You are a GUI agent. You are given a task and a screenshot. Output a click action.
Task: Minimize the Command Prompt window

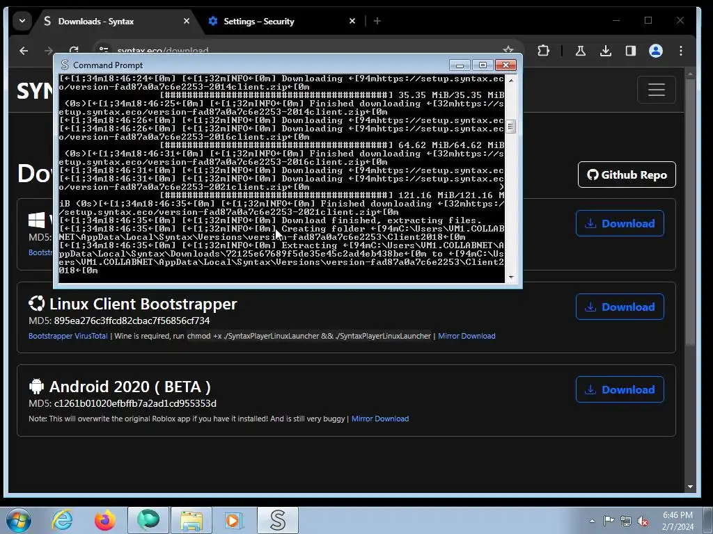click(x=460, y=65)
